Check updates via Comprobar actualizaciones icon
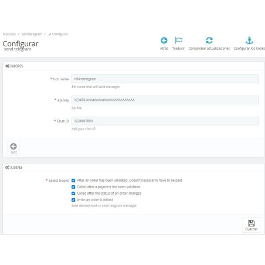Image resolution: width=265 pixels, height=265 pixels. click(x=209, y=40)
